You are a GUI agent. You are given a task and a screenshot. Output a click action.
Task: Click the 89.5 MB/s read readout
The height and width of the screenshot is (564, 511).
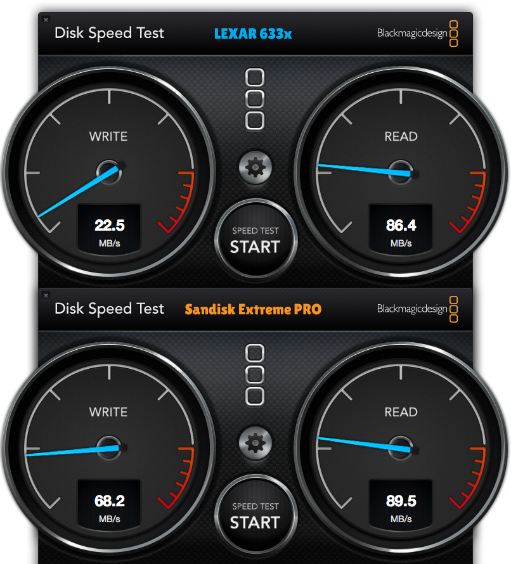point(401,508)
